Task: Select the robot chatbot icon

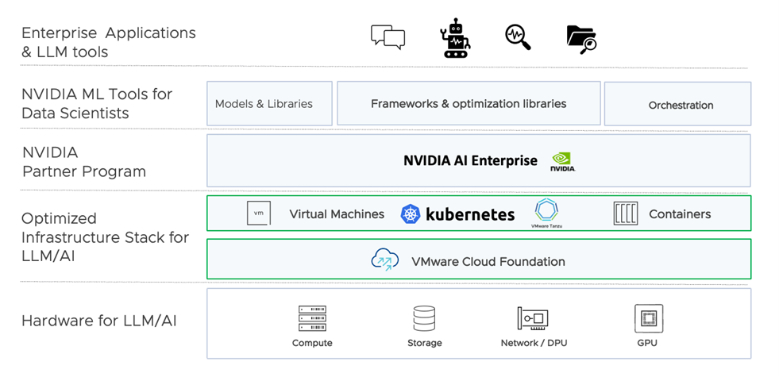Action: [x=455, y=39]
